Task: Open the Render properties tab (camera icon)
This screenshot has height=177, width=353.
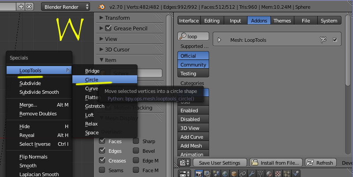Action: [x=199, y=173]
